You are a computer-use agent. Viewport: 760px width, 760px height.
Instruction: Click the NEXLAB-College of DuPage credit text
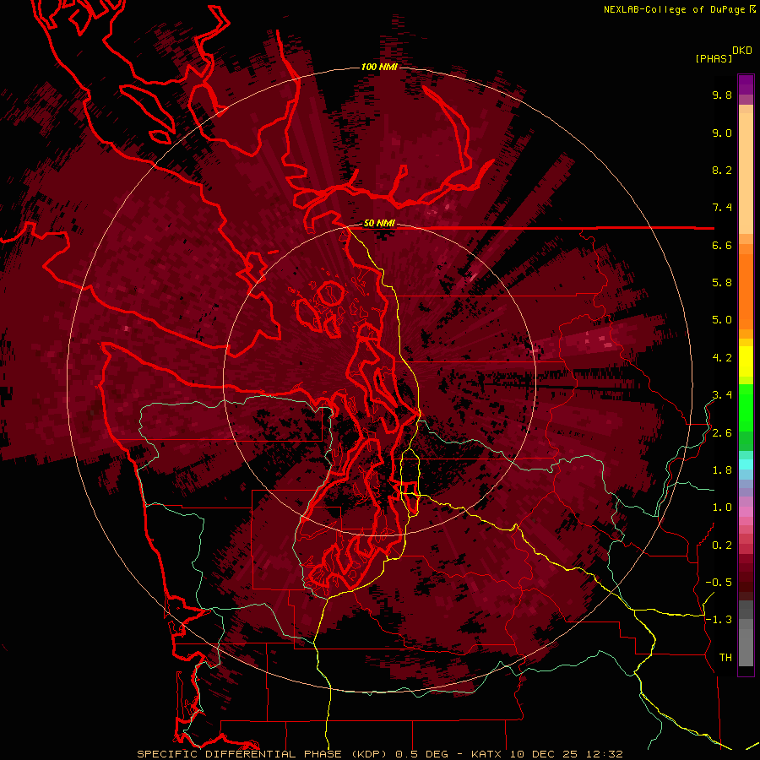pos(676,9)
